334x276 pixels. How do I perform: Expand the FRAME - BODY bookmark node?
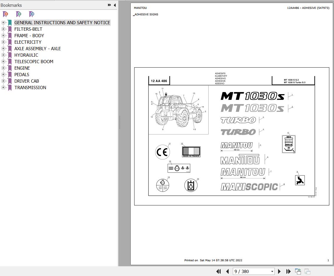3,36
